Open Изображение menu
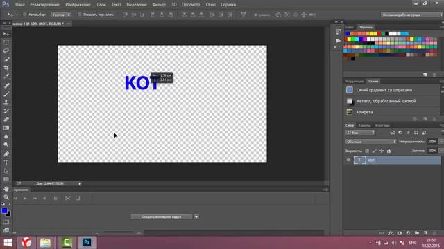The height and width of the screenshot is (249, 444). click(78, 5)
